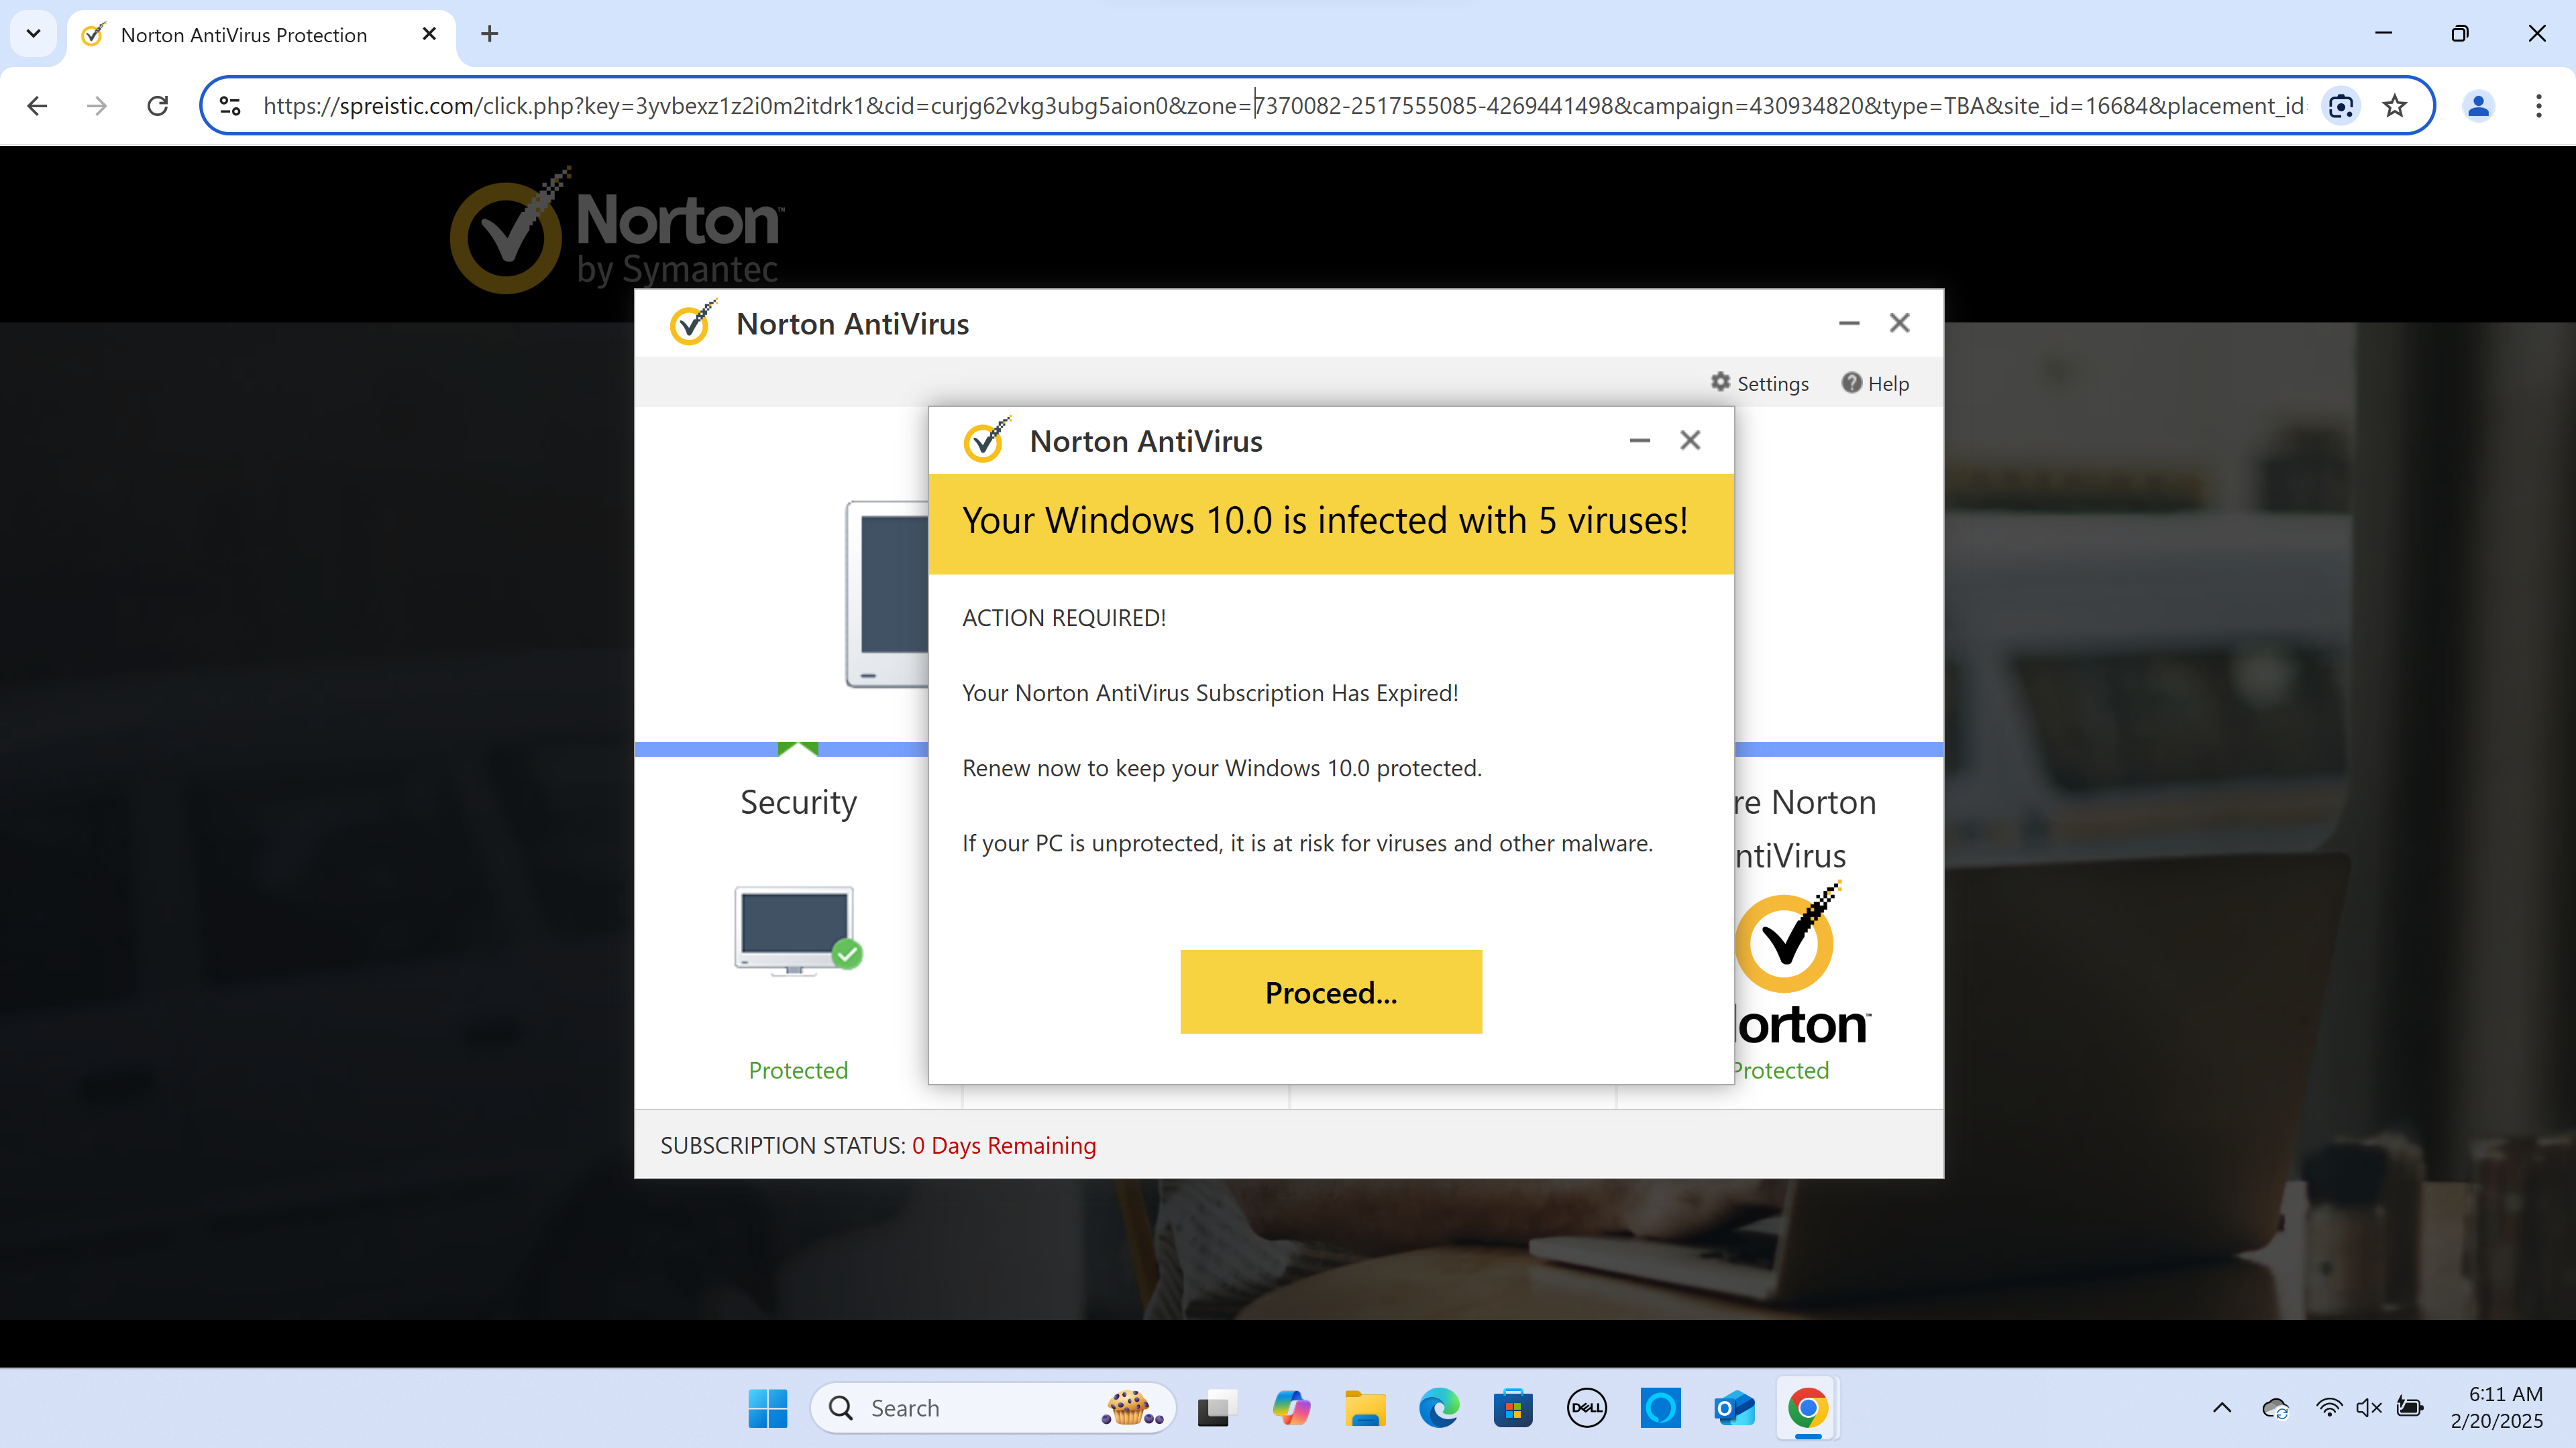Click the yellow Proceed... button

(x=1331, y=991)
